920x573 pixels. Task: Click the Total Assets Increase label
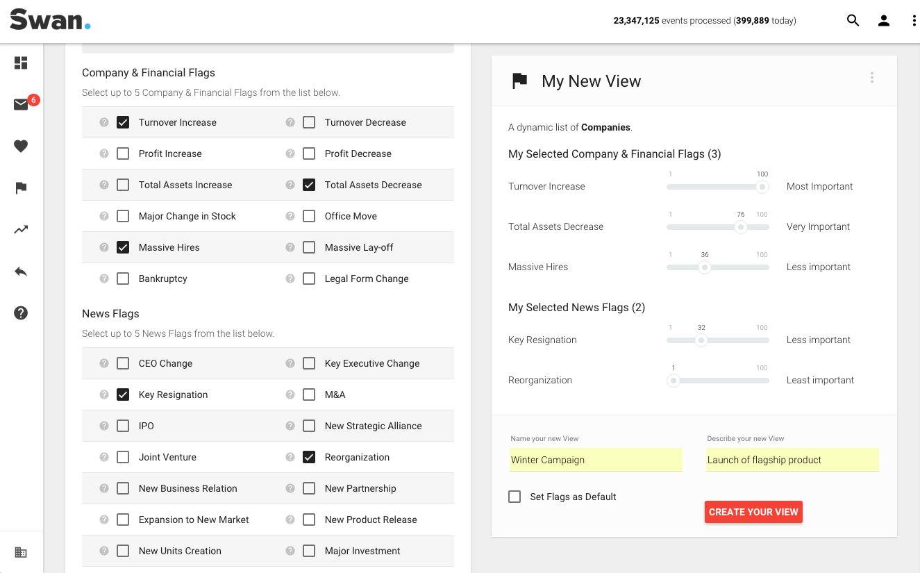pyautogui.click(x=185, y=185)
